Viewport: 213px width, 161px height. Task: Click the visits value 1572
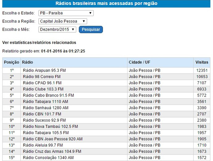(202, 158)
